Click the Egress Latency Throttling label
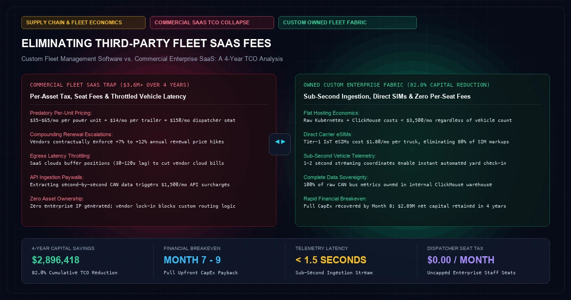571x300 pixels. pyautogui.click(x=60, y=156)
